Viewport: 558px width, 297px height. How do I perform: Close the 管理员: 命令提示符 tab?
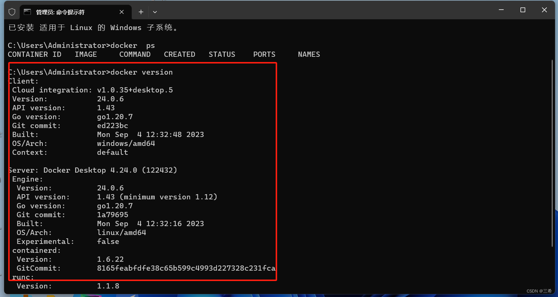(x=122, y=12)
